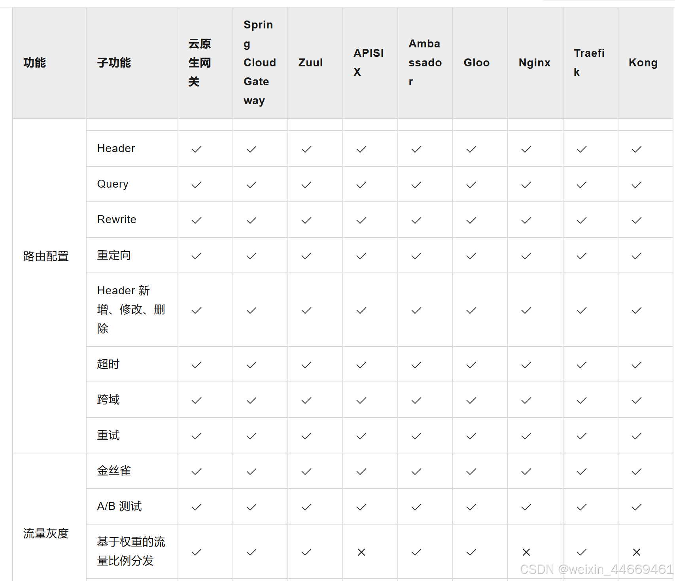Click the 超时 row label
Screen dimensions: 675x581
point(108,364)
